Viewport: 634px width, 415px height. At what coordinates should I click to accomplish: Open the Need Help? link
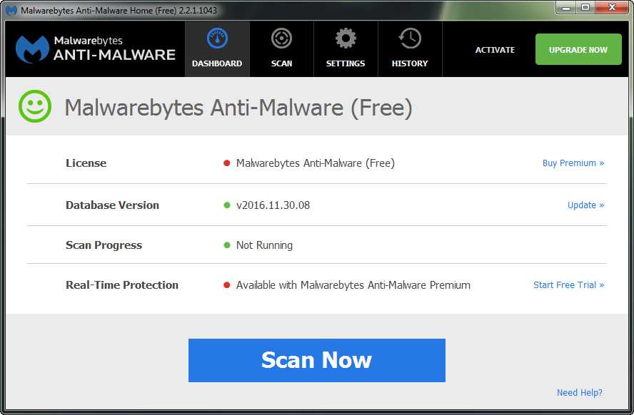pyautogui.click(x=579, y=393)
